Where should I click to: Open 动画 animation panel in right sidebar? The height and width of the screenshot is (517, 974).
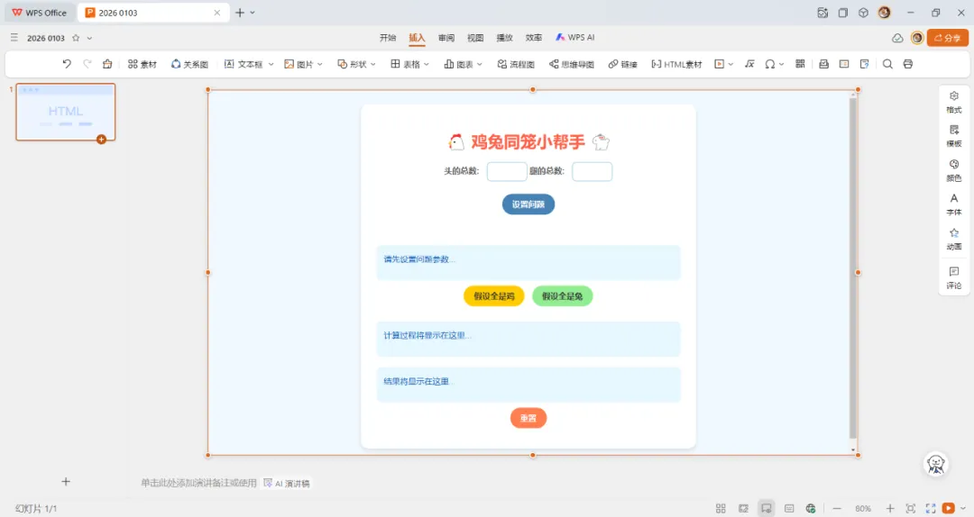[x=954, y=239]
